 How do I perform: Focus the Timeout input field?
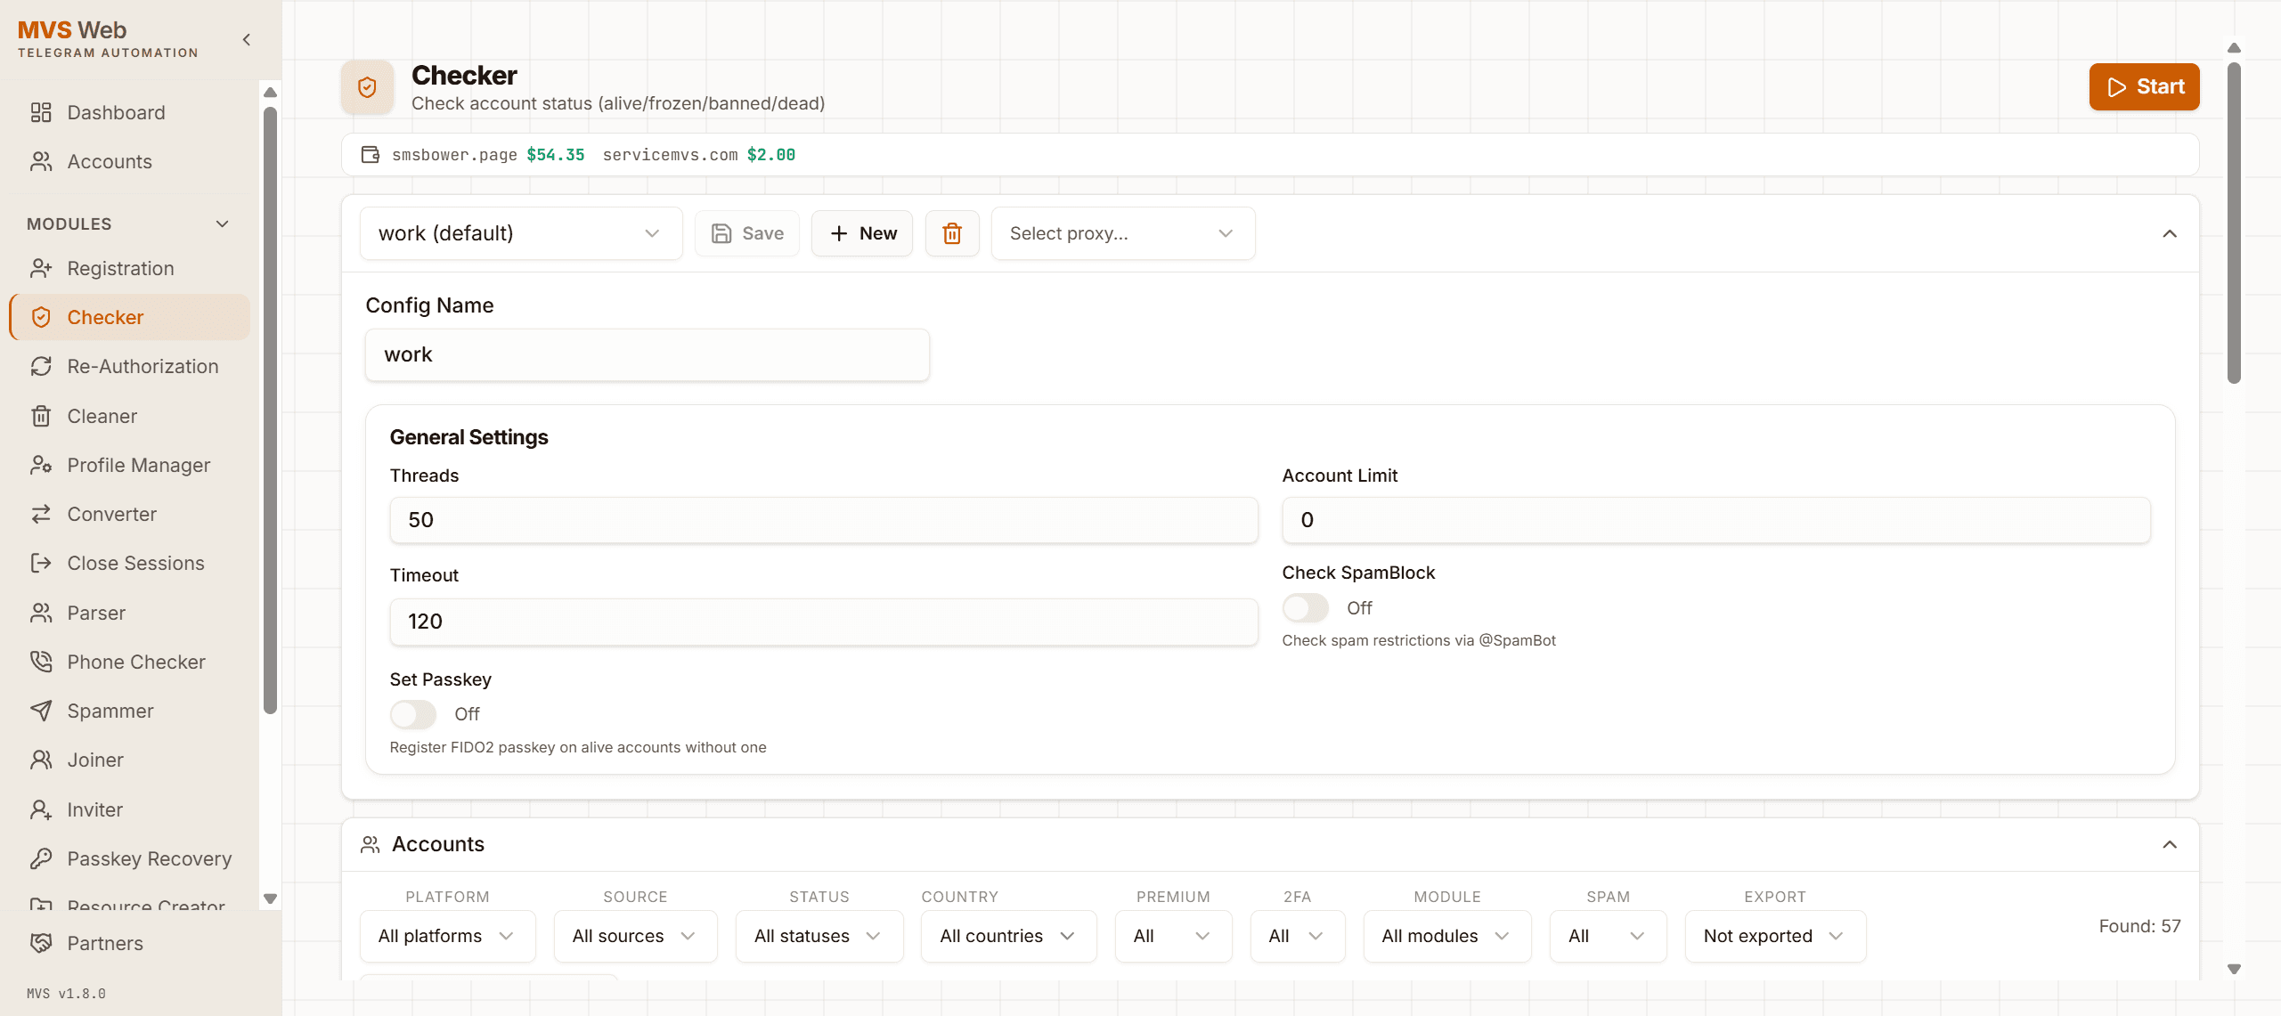pos(824,622)
